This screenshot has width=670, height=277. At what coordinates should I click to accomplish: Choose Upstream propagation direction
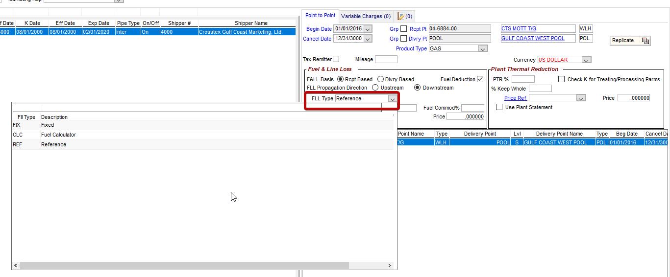tap(375, 88)
